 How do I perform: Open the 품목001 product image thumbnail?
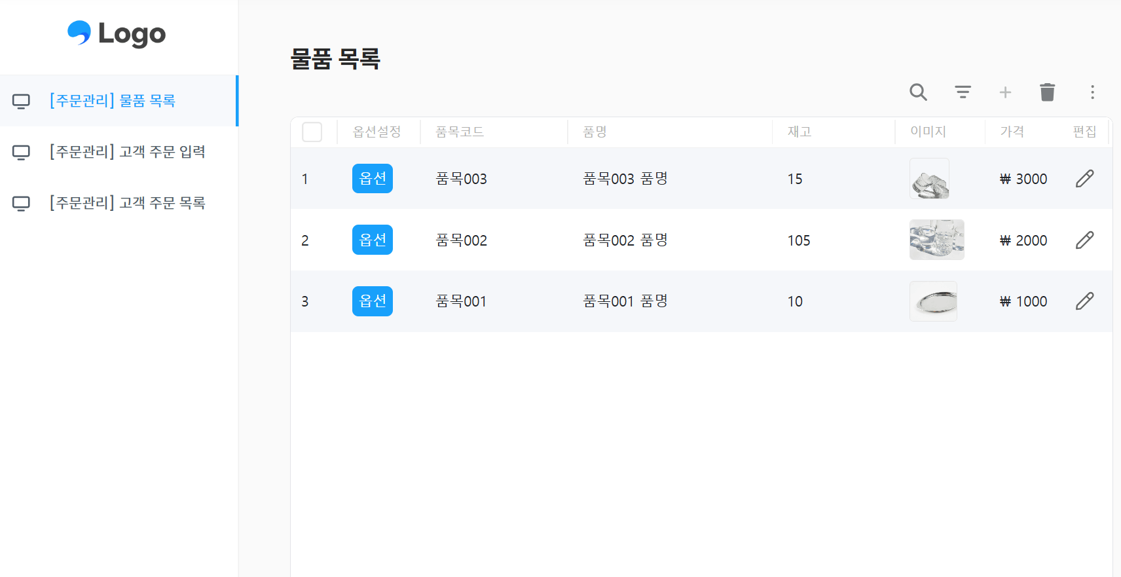tap(933, 301)
